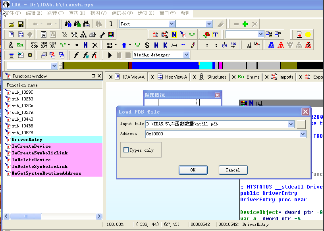Open the 帮助 menu
The image size is (324, 231).
pos(185,13)
